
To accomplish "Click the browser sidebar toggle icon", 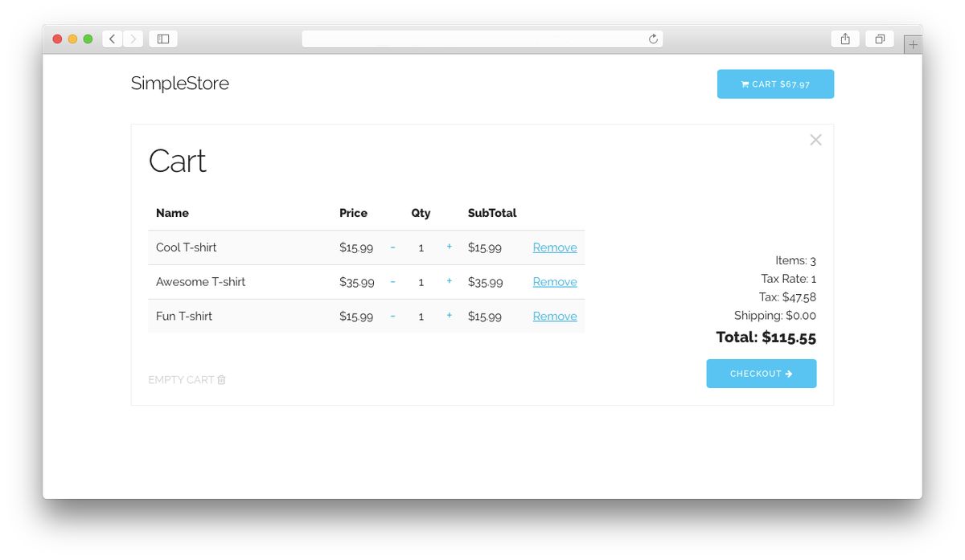I will tap(162, 38).
